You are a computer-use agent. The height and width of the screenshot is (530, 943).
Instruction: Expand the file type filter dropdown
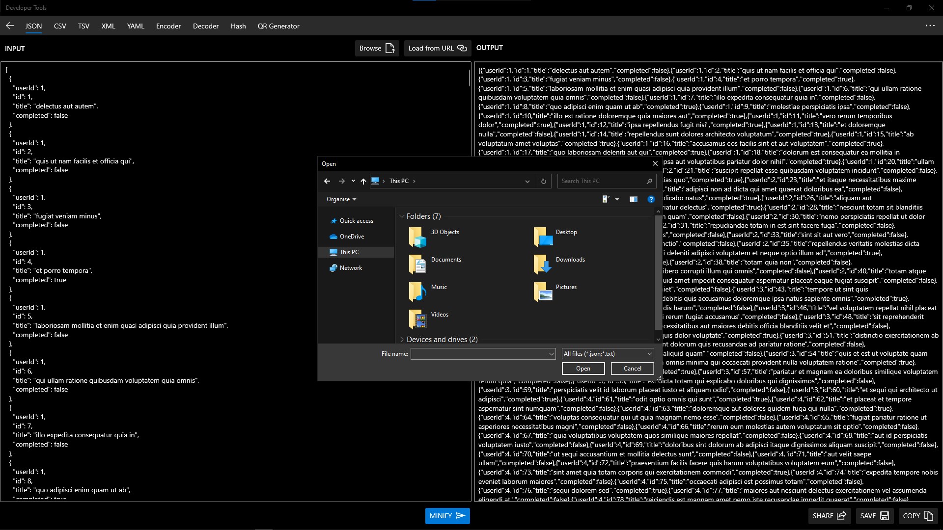(649, 354)
